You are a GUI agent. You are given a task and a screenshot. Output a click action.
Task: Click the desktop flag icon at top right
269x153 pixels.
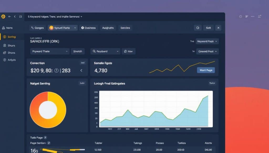247,16
